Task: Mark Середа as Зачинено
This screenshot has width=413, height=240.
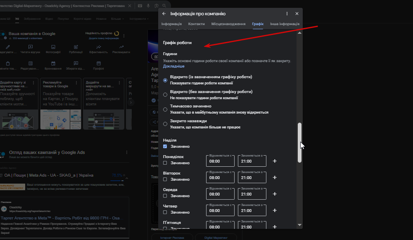Action: click(x=165, y=196)
